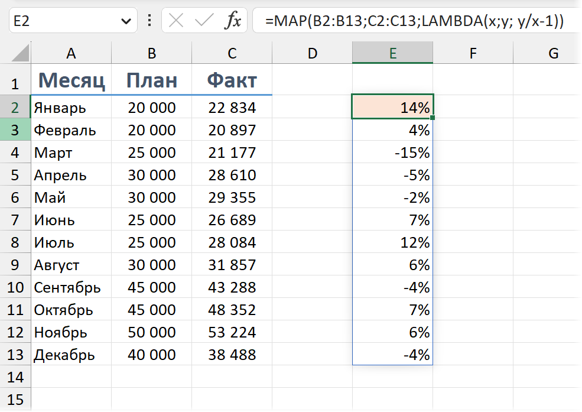Click the 12% result cell
The height and width of the screenshot is (412, 582).
(392, 242)
